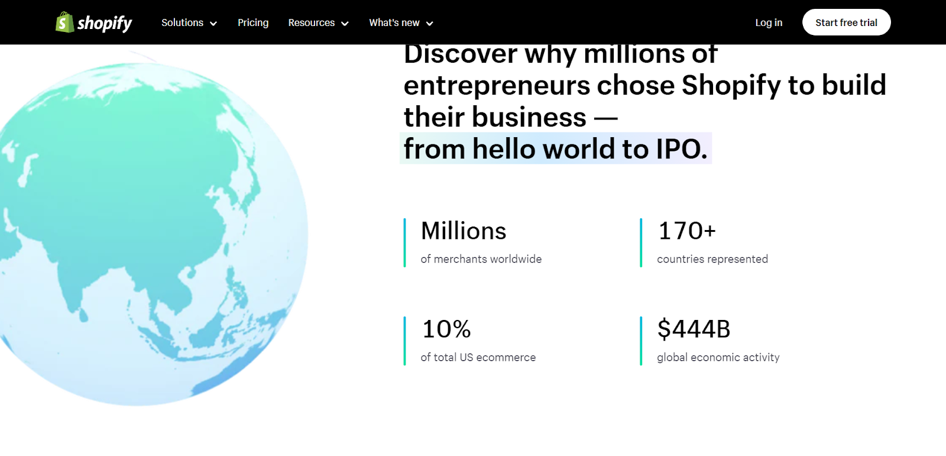This screenshot has width=946, height=456.
Task: Open the What's new menu
Action: pos(401,22)
